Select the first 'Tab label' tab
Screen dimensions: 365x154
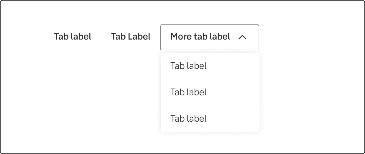[73, 37]
